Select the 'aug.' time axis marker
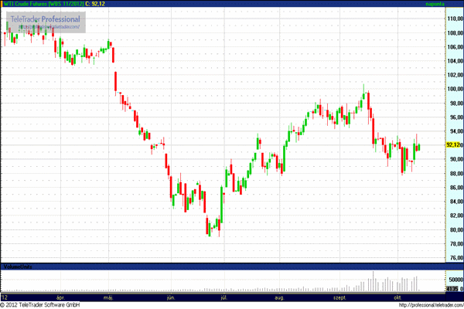Viewport: 464px width, 309px height. pyautogui.click(x=280, y=296)
